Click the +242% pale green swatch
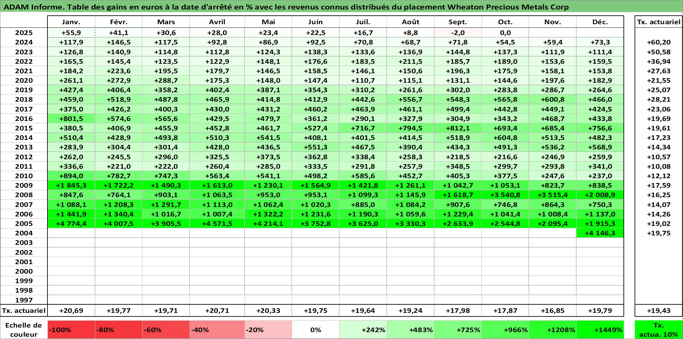The height and width of the screenshot is (339, 683). pyautogui.click(x=363, y=330)
